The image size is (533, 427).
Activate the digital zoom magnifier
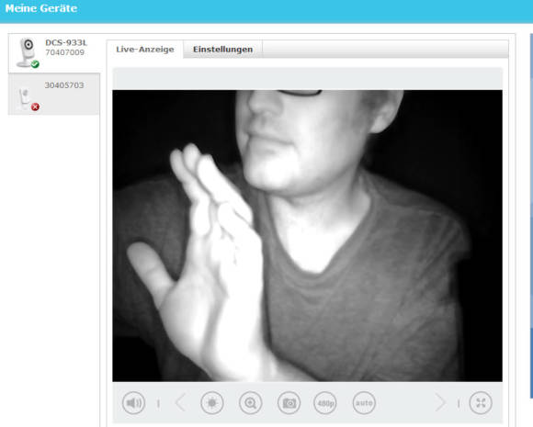(251, 403)
